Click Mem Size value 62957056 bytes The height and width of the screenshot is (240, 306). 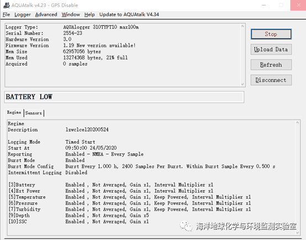(x=82, y=52)
